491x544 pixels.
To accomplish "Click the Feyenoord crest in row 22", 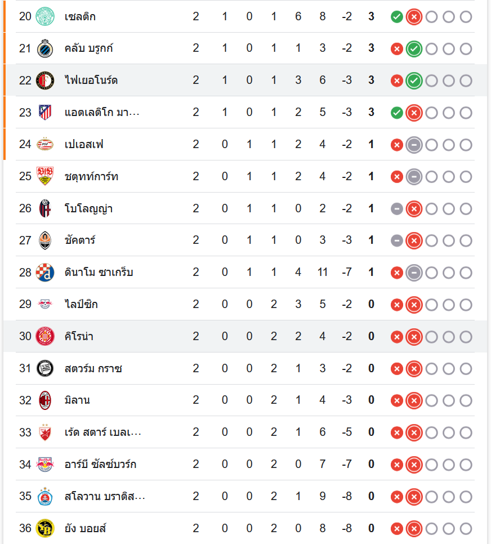I will coord(44,81).
